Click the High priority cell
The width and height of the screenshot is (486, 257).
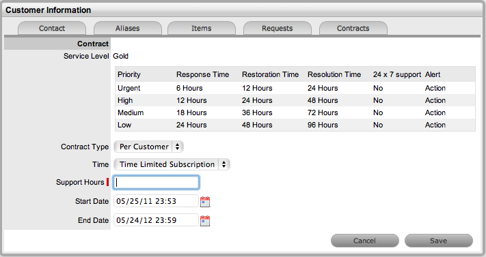pos(125,100)
